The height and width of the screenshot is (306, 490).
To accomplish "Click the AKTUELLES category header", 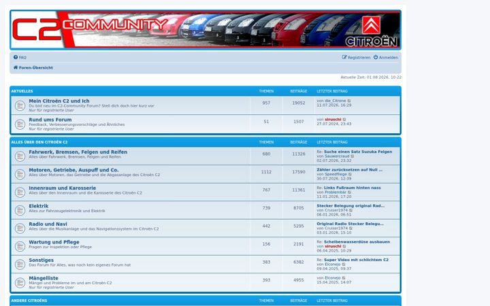I will 22,91.
